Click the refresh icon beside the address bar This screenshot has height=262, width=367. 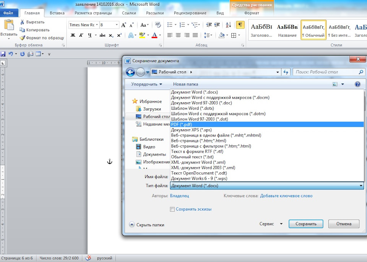(286, 72)
